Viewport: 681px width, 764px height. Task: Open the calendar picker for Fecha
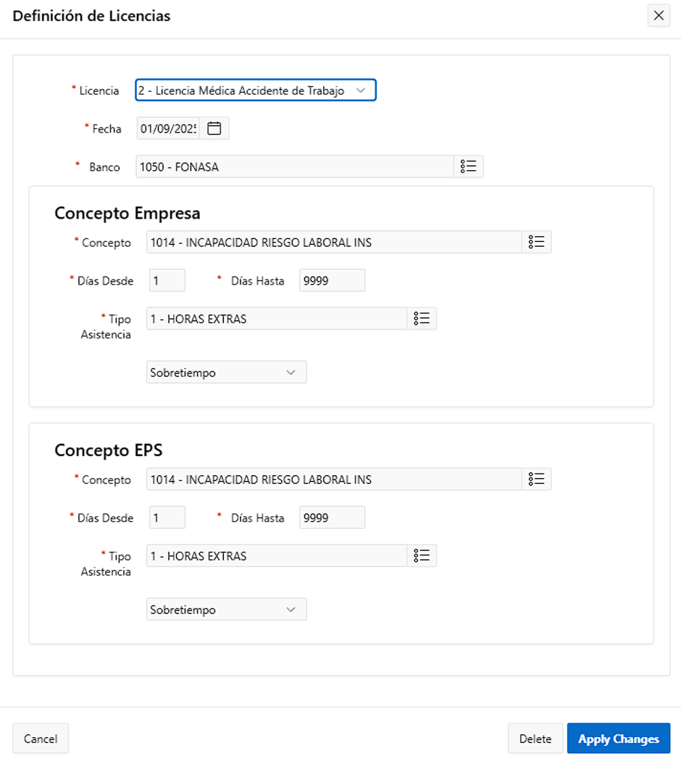point(214,129)
